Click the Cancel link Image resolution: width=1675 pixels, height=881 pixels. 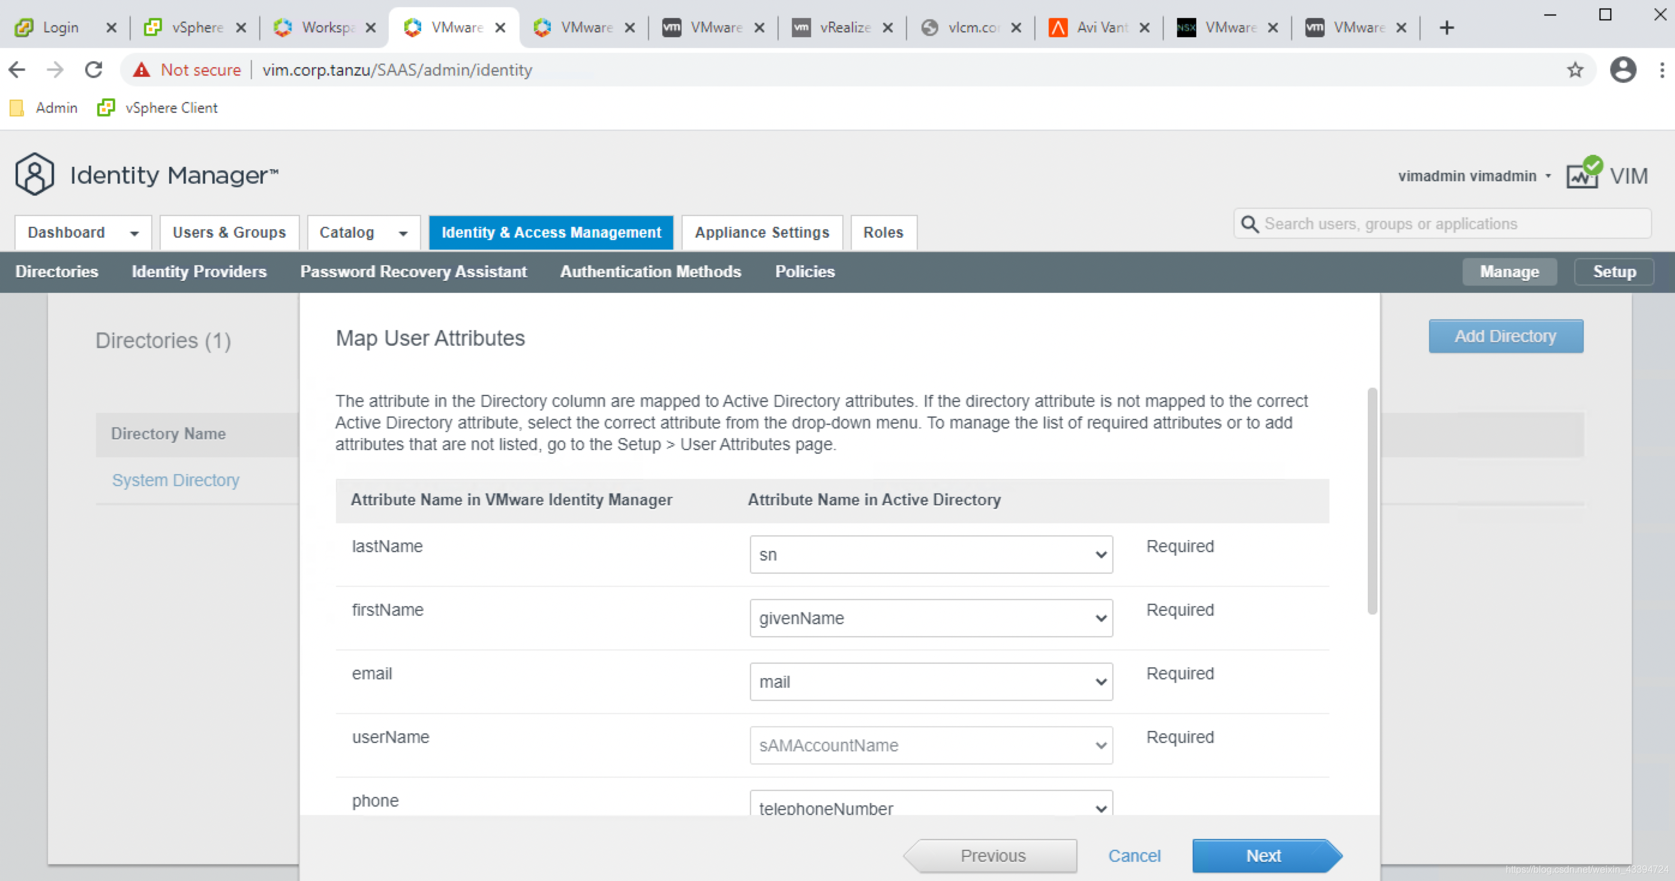click(x=1133, y=855)
